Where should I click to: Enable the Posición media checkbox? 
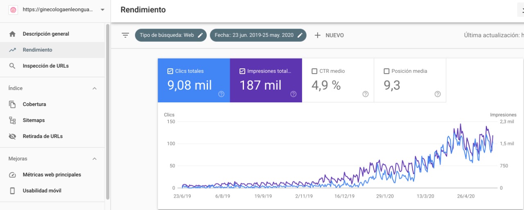[386, 71]
